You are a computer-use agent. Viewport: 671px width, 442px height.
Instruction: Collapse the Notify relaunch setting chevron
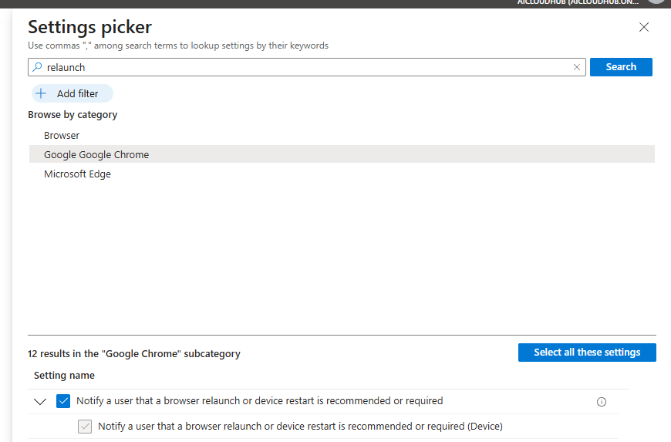click(40, 401)
